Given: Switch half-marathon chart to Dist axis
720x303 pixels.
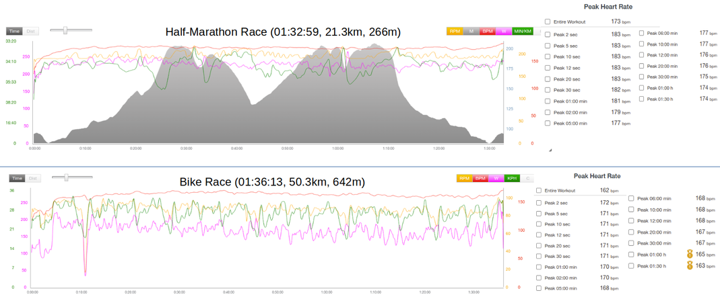Looking at the screenshot, I should click(31, 32).
